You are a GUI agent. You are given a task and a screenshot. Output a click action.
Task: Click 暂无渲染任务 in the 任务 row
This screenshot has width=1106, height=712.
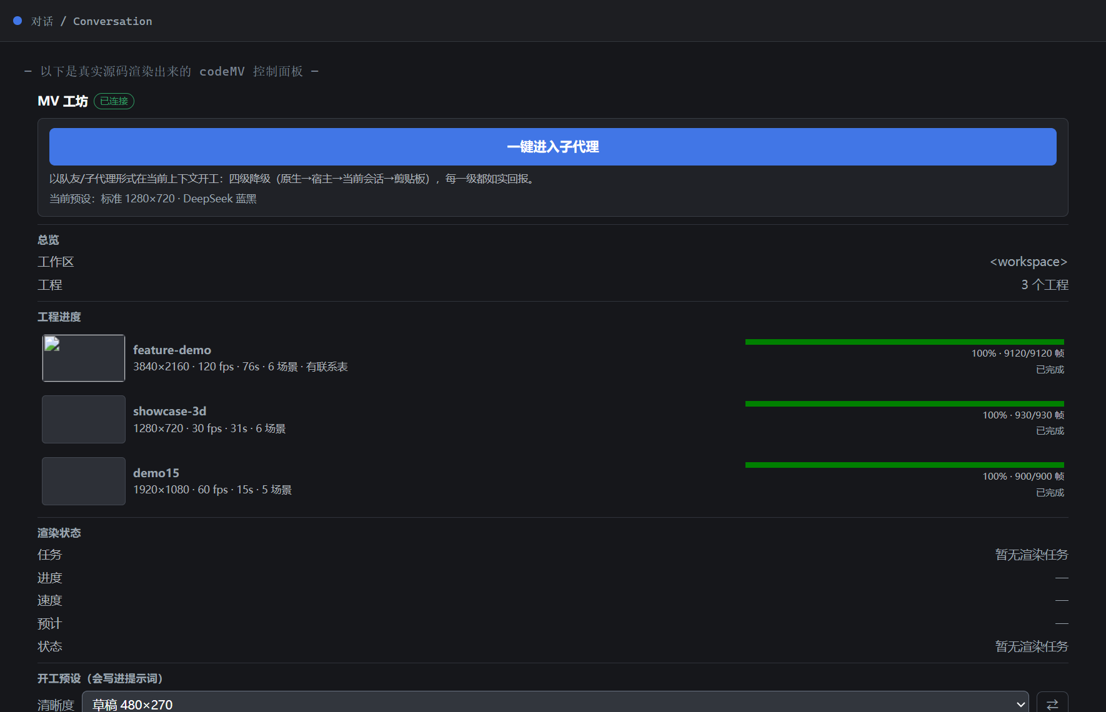[1032, 555]
